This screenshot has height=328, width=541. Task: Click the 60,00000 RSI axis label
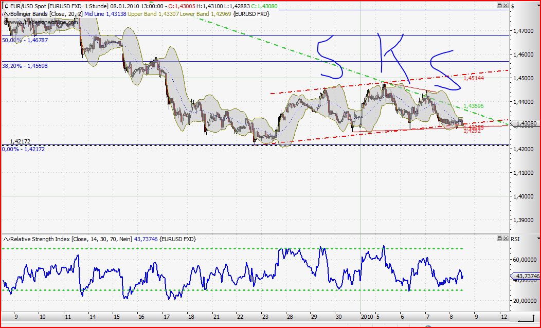tap(525, 260)
